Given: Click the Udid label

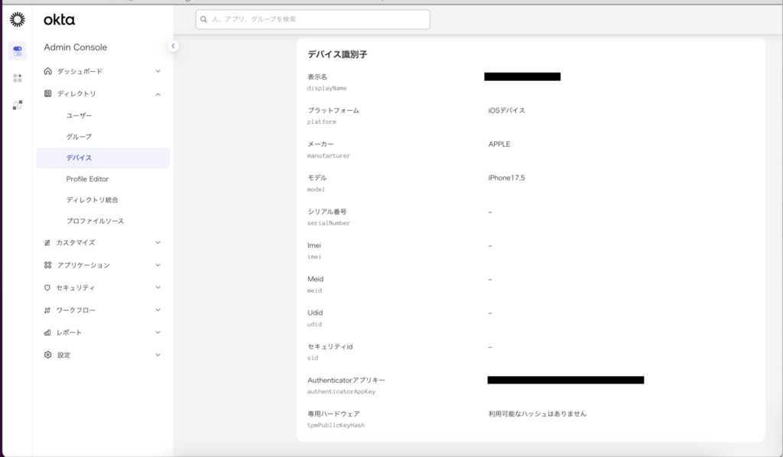Looking at the screenshot, I should point(314,313).
